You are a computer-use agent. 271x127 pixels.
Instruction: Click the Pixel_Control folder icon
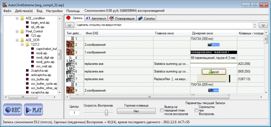tap(22, 31)
